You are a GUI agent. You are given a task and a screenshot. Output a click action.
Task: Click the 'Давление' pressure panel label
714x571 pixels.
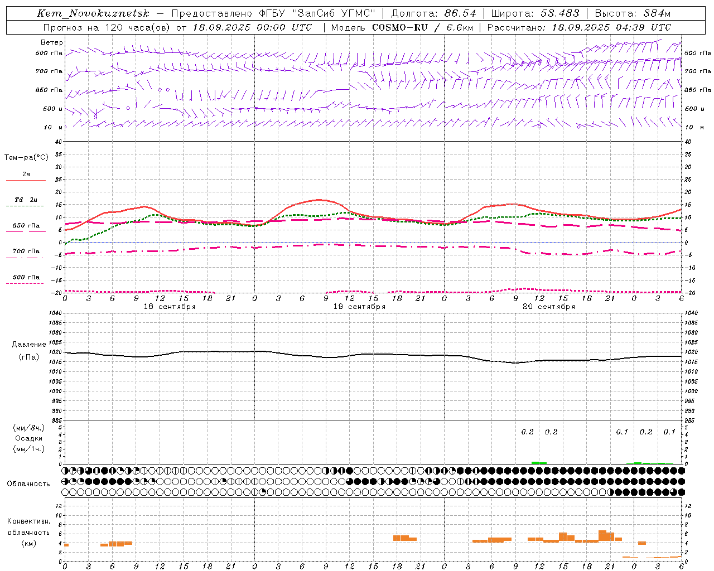29,345
